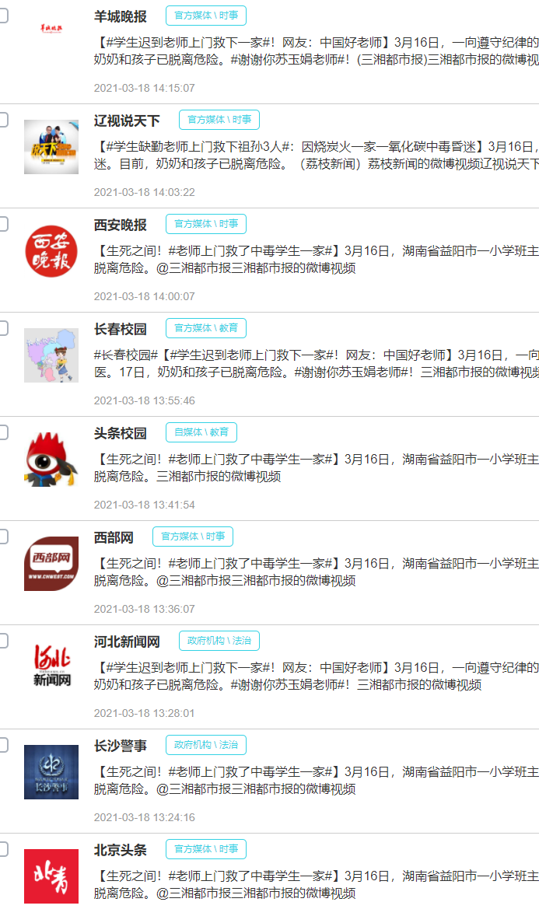Select the checkbox beside 西安晚报 post

pos(2,224)
